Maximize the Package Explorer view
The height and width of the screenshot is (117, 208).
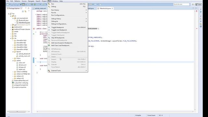(x=29, y=8)
